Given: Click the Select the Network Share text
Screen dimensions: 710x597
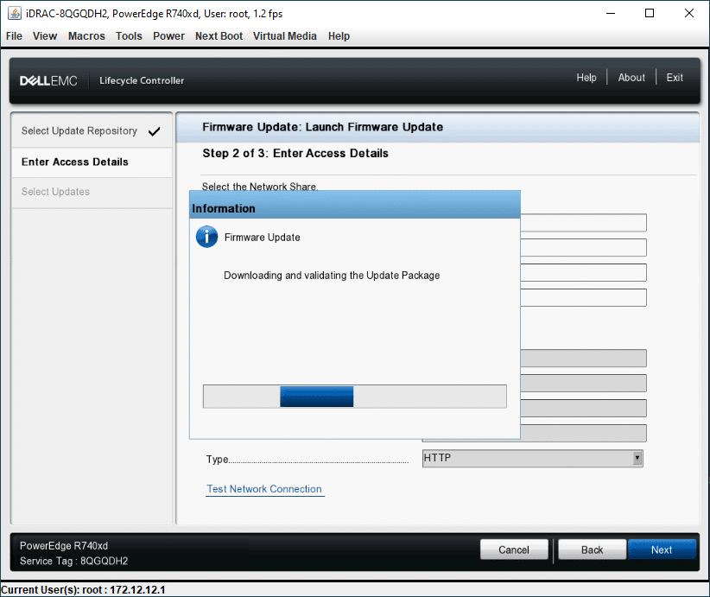Looking at the screenshot, I should [260, 187].
